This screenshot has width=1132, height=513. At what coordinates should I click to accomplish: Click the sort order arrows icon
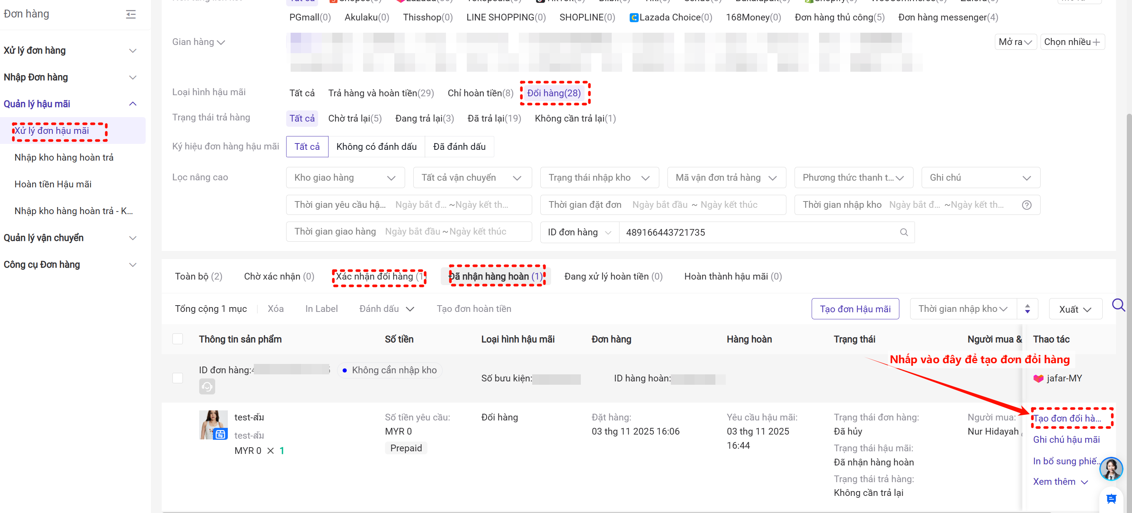[x=1027, y=309]
